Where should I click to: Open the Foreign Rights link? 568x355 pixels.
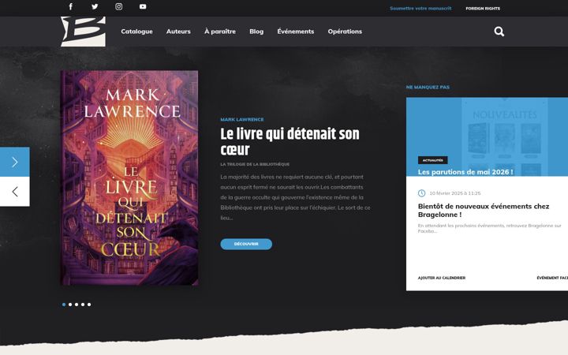pyautogui.click(x=483, y=9)
